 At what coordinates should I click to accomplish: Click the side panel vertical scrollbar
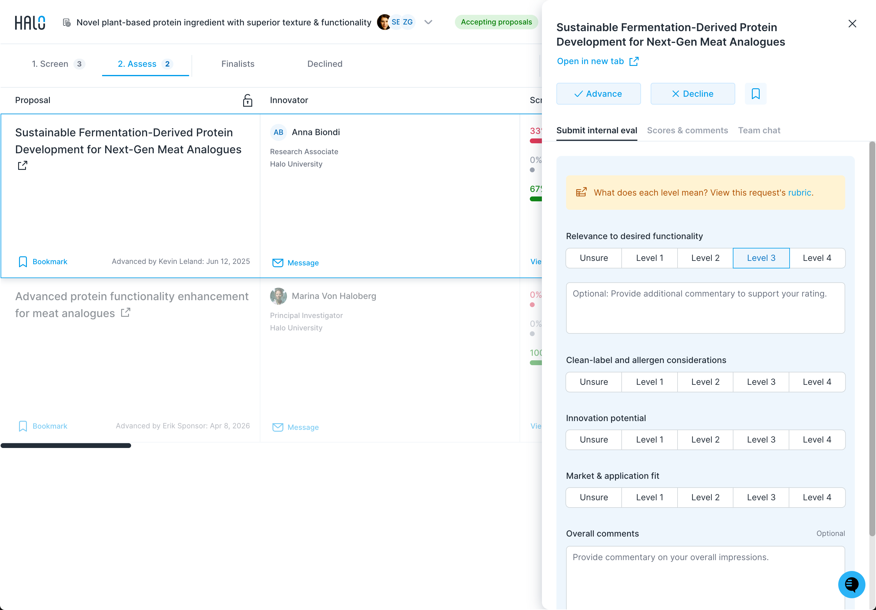(872, 339)
